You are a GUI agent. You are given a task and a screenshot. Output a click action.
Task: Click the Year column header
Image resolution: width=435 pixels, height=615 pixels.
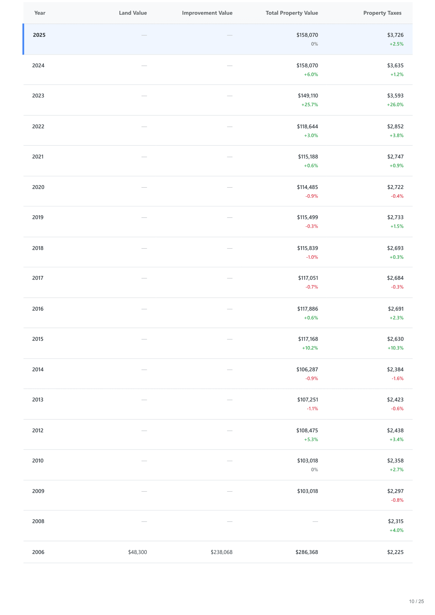click(40, 13)
